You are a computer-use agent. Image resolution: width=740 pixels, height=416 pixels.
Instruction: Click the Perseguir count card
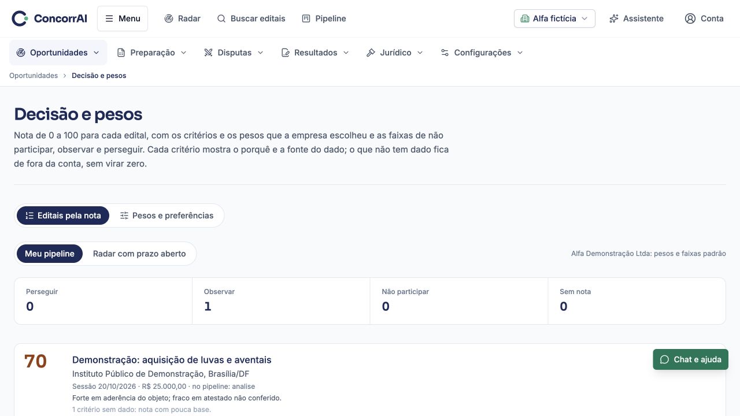103,301
